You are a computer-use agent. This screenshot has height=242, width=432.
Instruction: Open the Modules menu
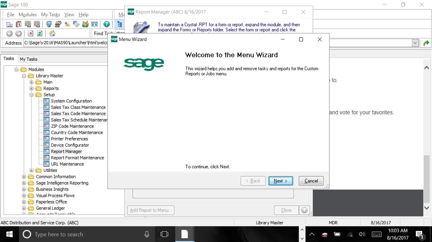pyautogui.click(x=27, y=14)
